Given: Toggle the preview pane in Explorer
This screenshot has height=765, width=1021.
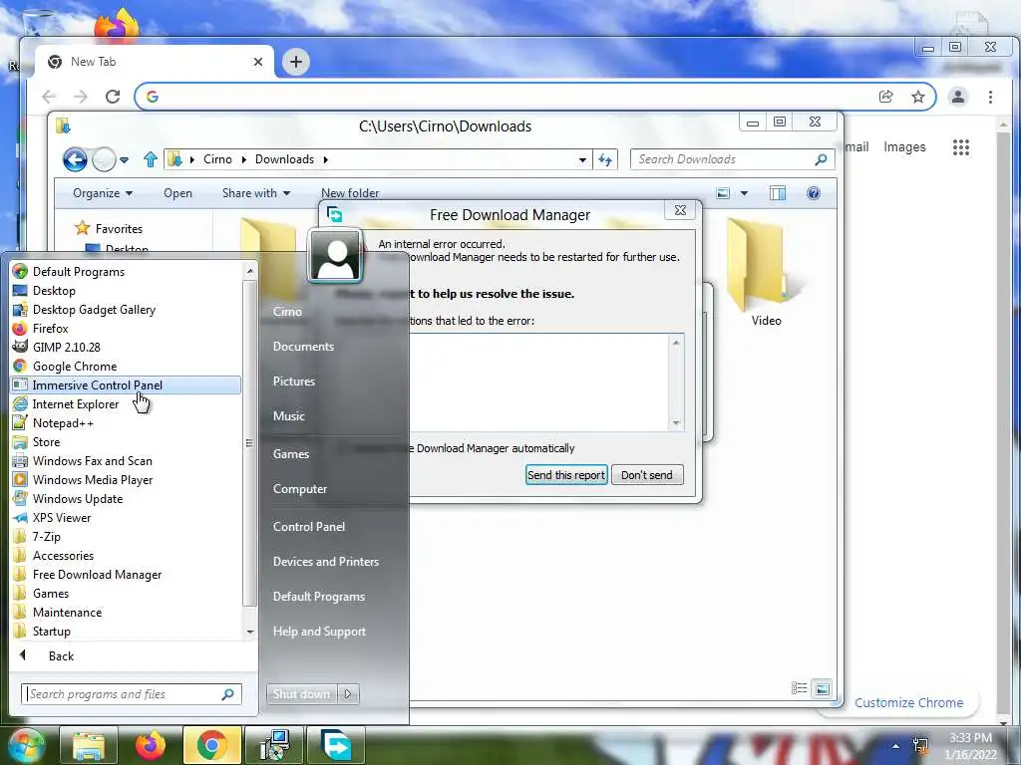Looking at the screenshot, I should [x=778, y=193].
